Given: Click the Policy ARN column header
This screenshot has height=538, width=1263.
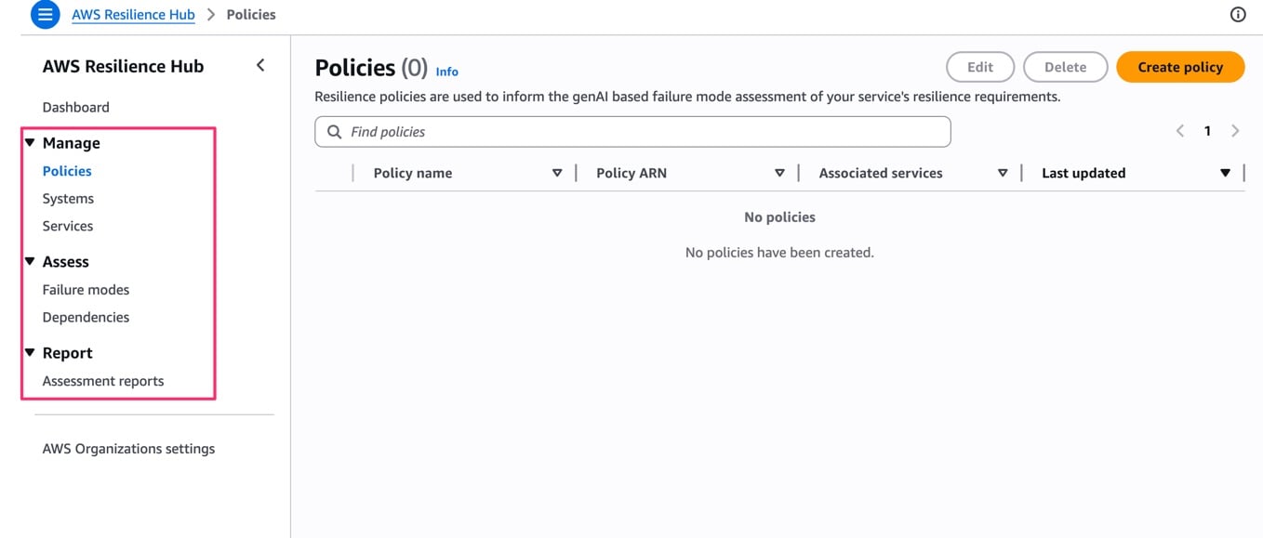Looking at the screenshot, I should click(631, 173).
